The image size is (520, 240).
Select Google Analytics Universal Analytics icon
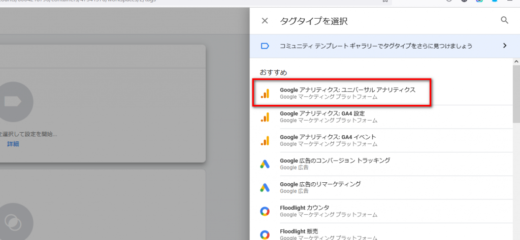click(x=265, y=94)
